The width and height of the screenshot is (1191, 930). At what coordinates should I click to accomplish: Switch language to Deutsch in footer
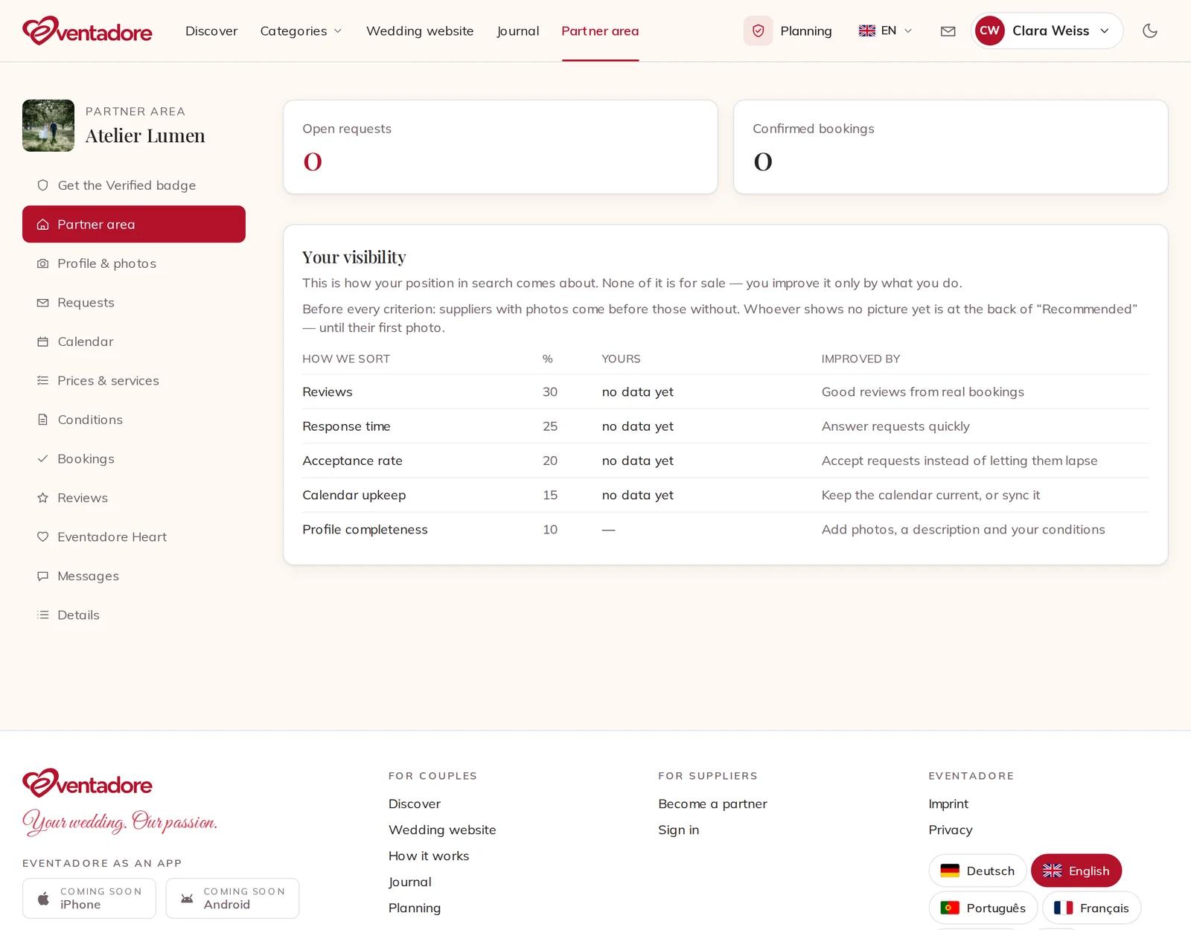(977, 870)
